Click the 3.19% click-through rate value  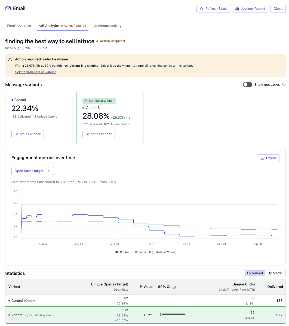(x=250, y=303)
